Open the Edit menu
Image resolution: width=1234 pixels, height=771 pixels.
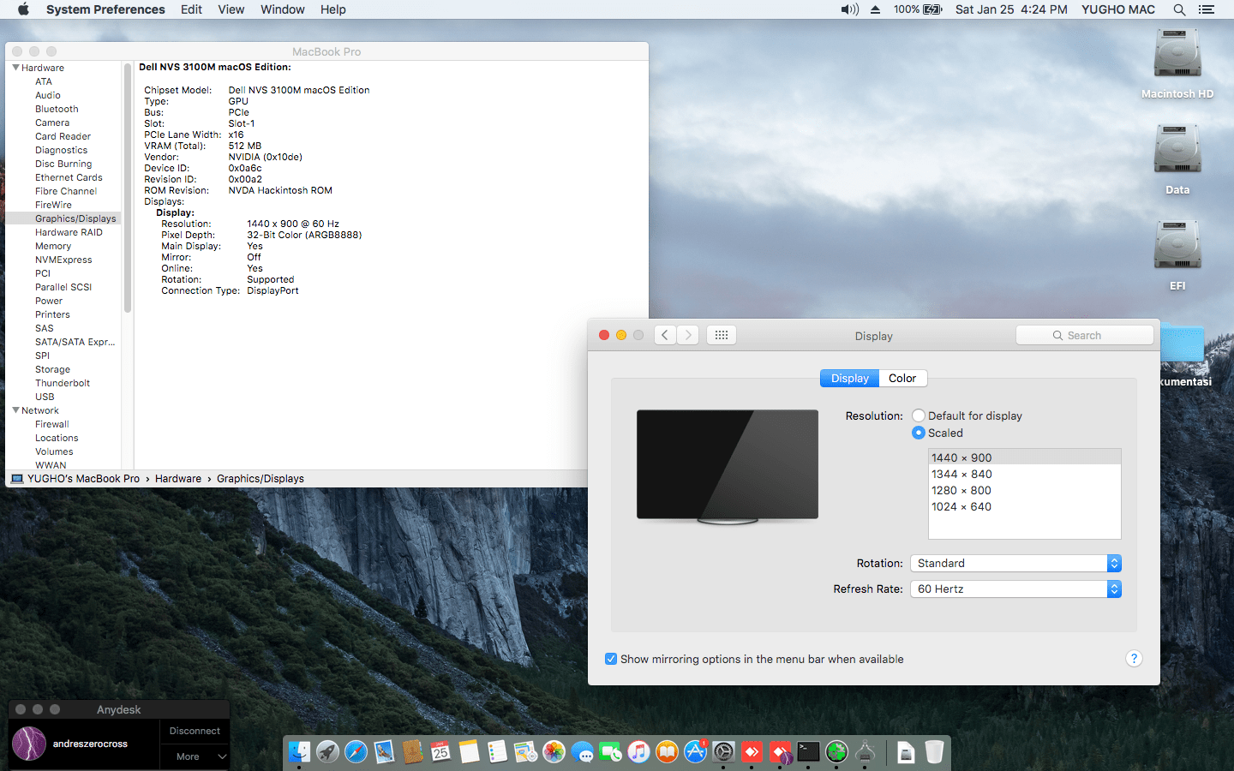(x=191, y=9)
